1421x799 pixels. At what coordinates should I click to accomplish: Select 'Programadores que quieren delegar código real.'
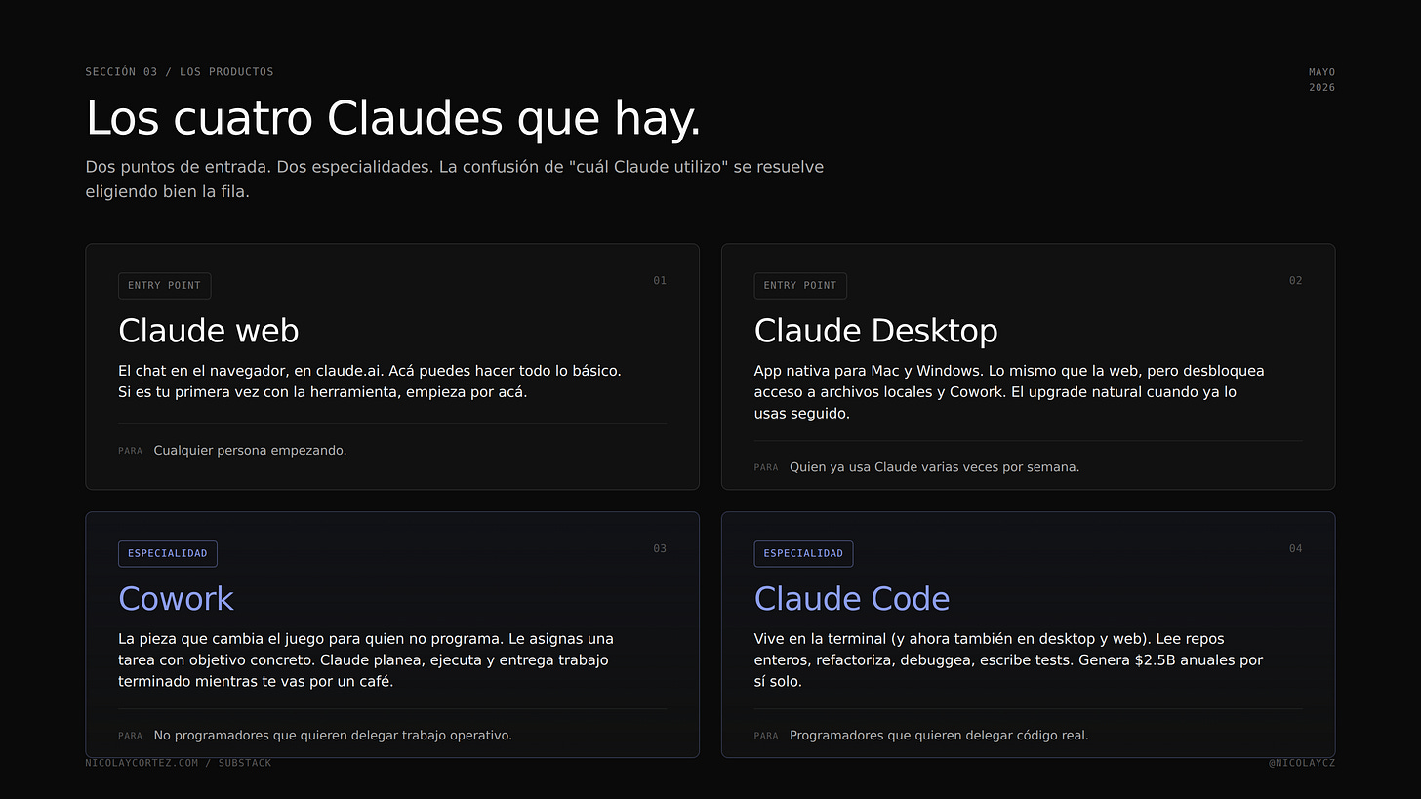coord(939,736)
